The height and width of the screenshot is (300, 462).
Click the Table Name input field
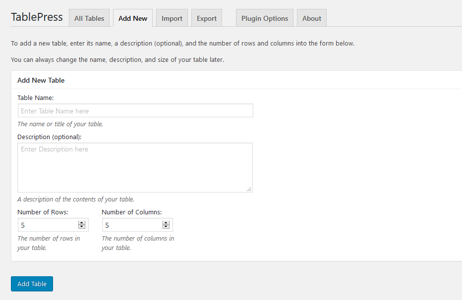coord(135,110)
